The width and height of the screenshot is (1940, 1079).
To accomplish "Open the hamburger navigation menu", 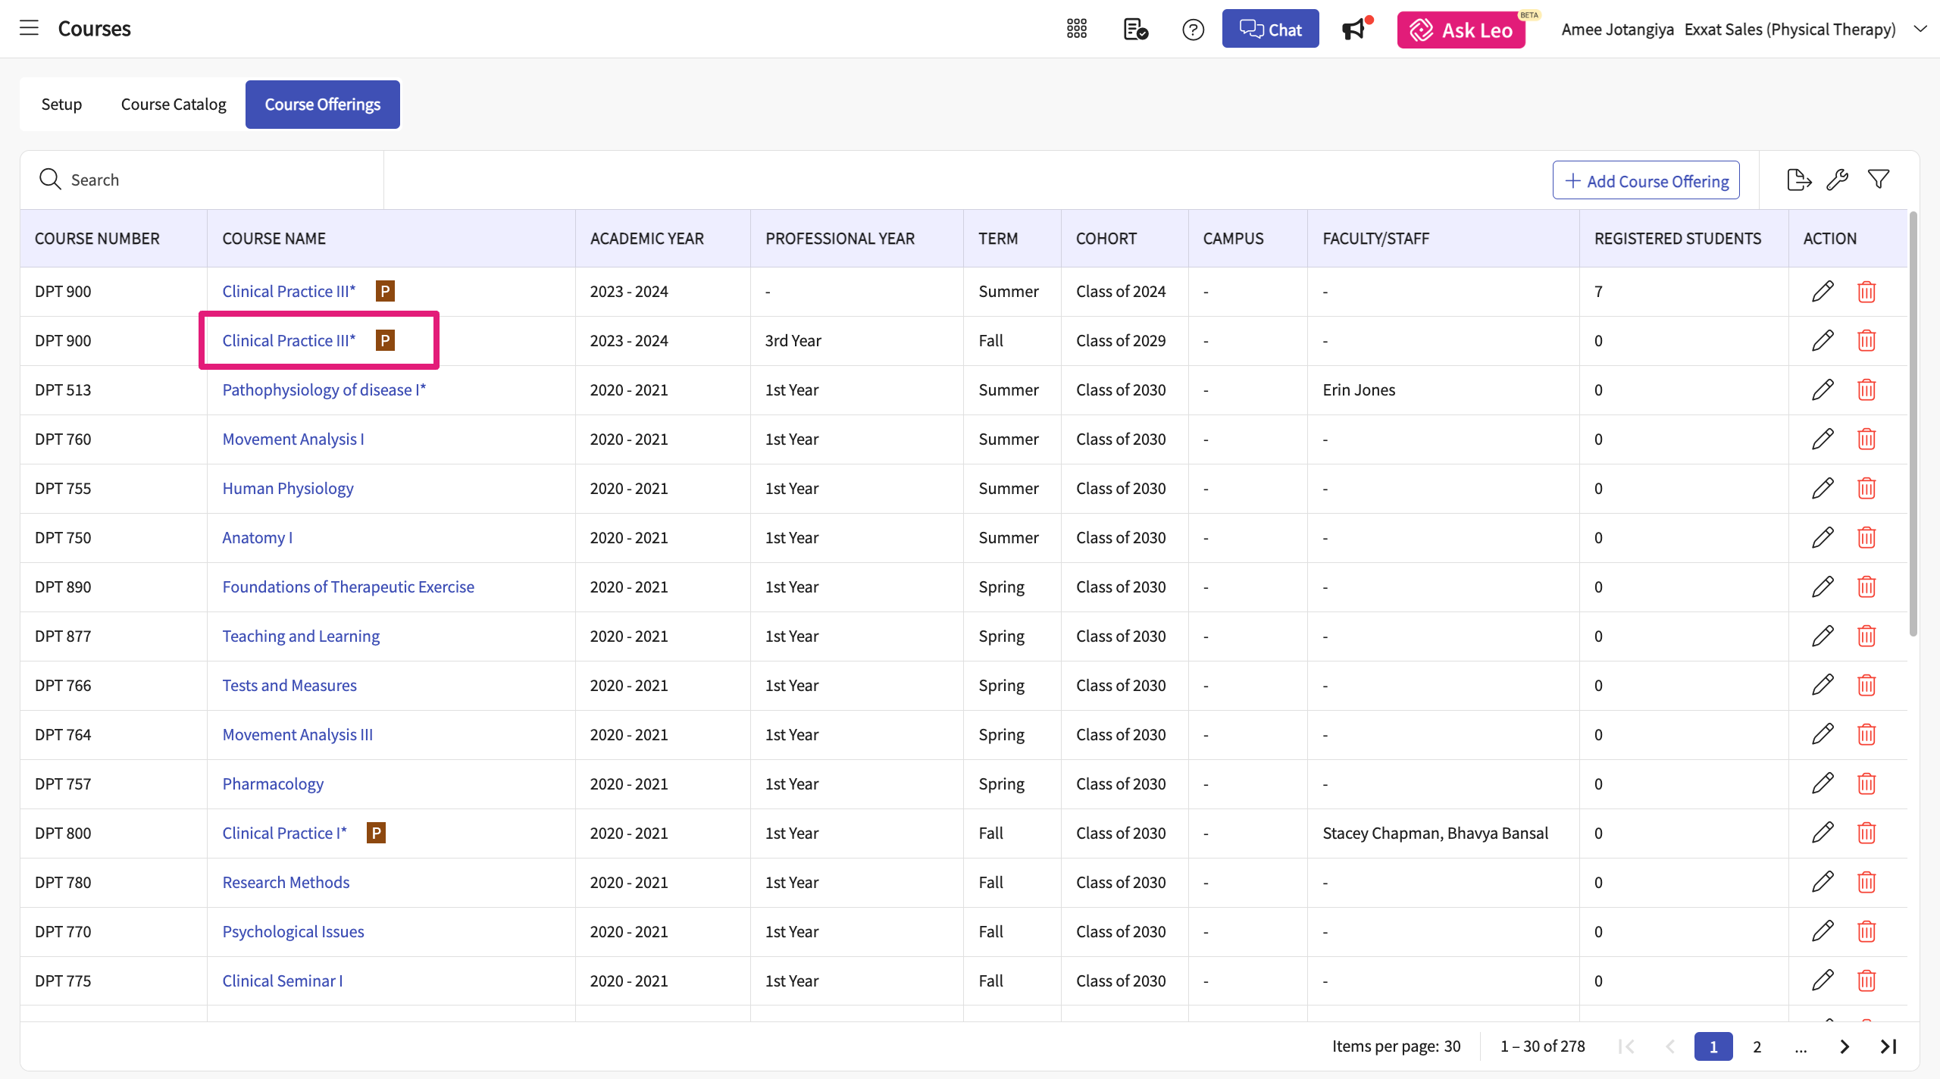I will pos(29,29).
